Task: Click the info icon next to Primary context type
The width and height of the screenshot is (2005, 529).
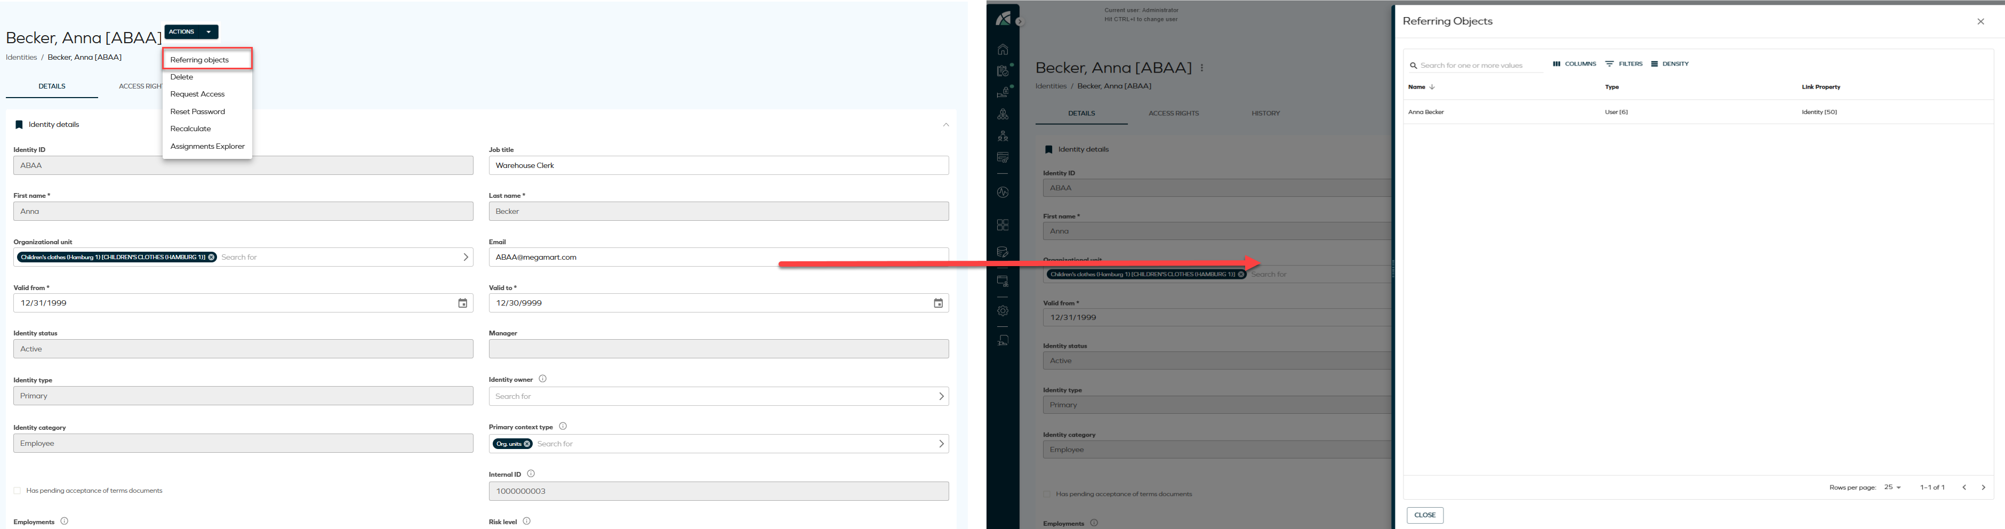Action: [563, 426]
